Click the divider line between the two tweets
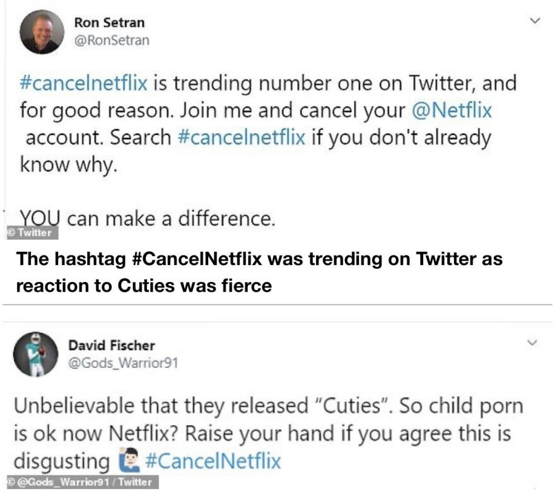555x494 pixels. click(277, 306)
